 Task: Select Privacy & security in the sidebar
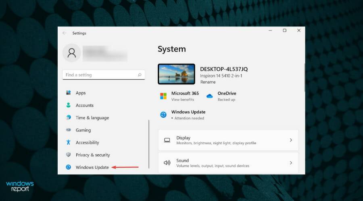click(93, 155)
